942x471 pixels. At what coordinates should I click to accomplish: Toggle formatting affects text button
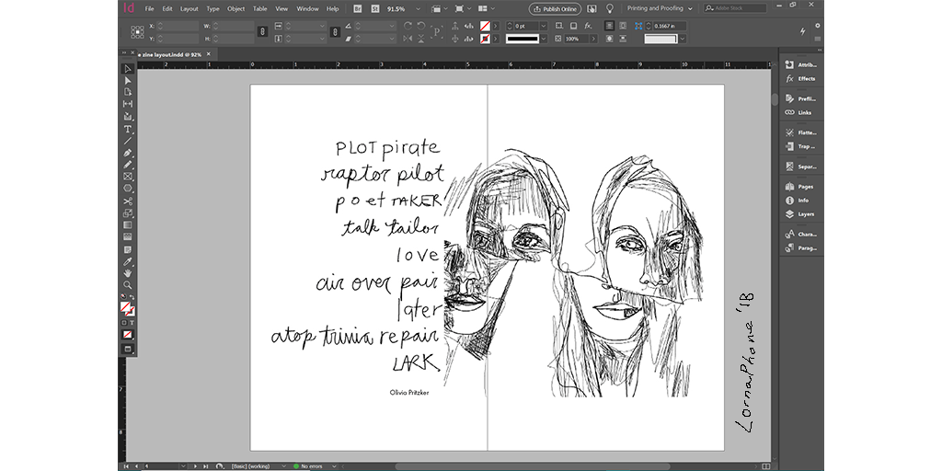132,323
